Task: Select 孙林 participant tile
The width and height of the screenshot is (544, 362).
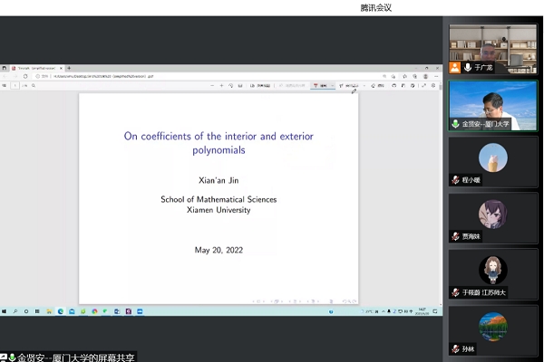Action: coord(492,330)
